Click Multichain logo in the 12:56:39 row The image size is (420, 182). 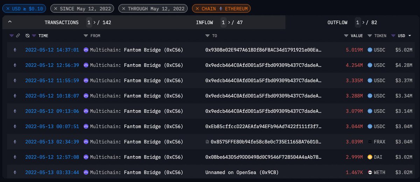point(86,65)
